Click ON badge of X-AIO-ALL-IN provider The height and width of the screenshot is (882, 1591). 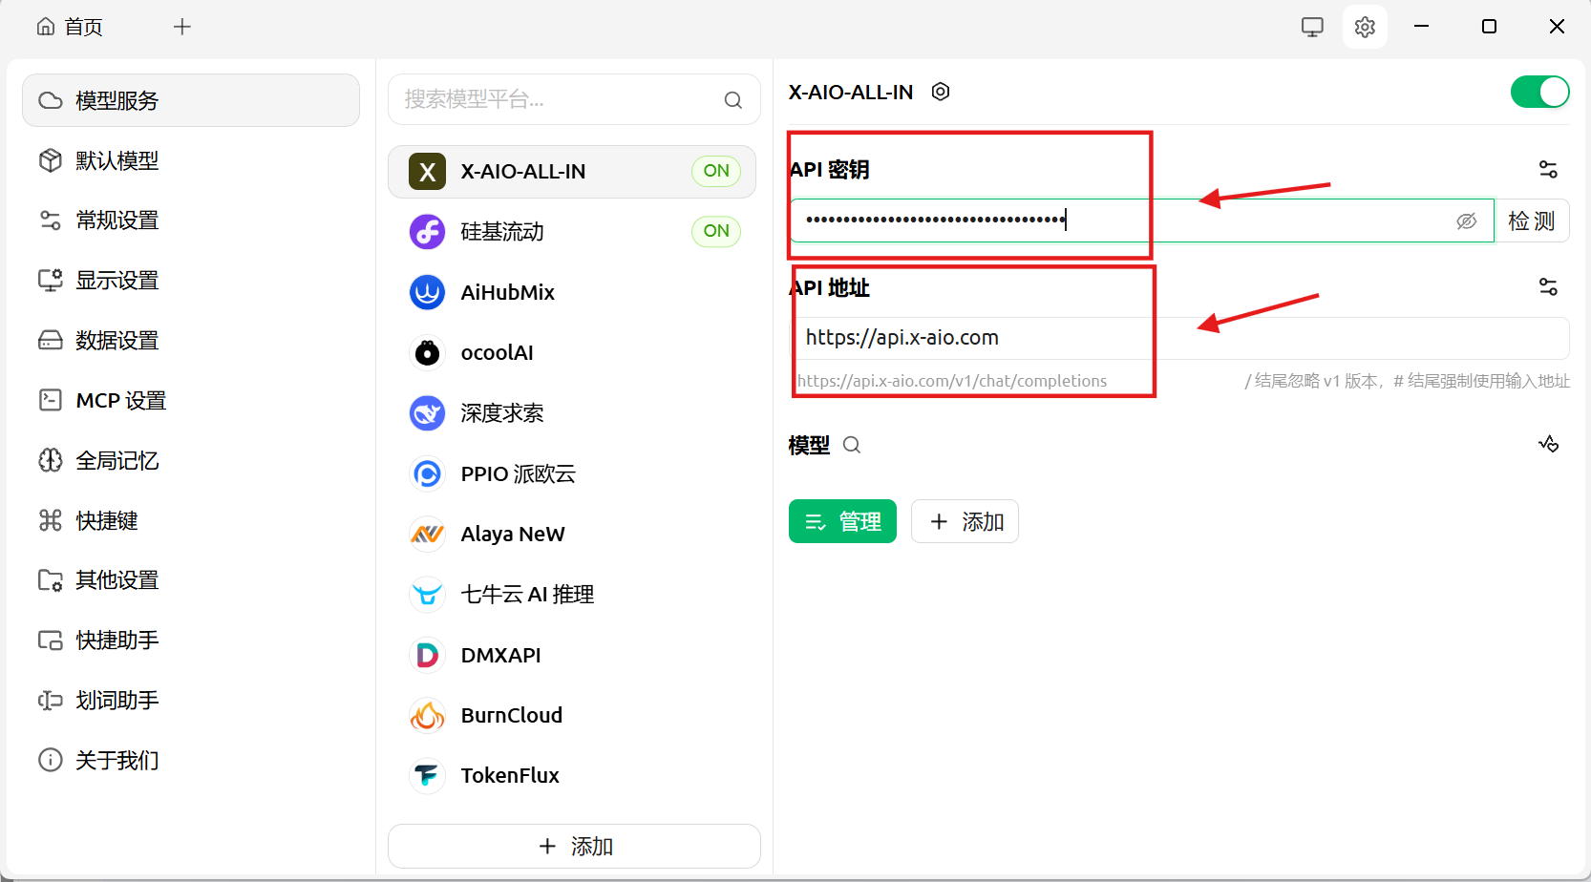[x=716, y=171]
